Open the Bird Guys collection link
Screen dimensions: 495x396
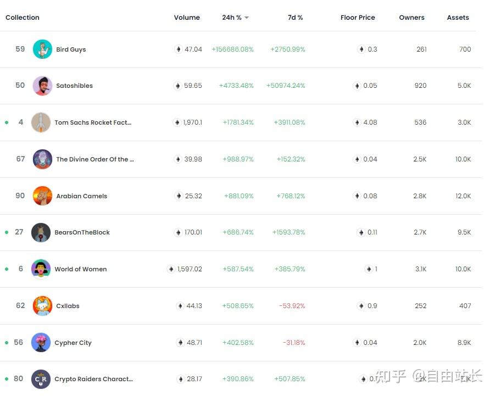pyautogui.click(x=71, y=49)
